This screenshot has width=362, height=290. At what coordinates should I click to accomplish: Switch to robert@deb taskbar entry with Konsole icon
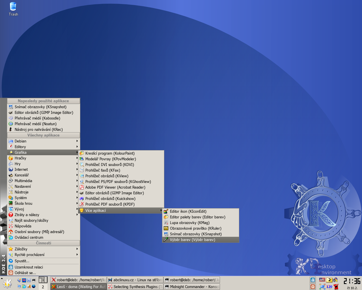[x=192, y=280]
